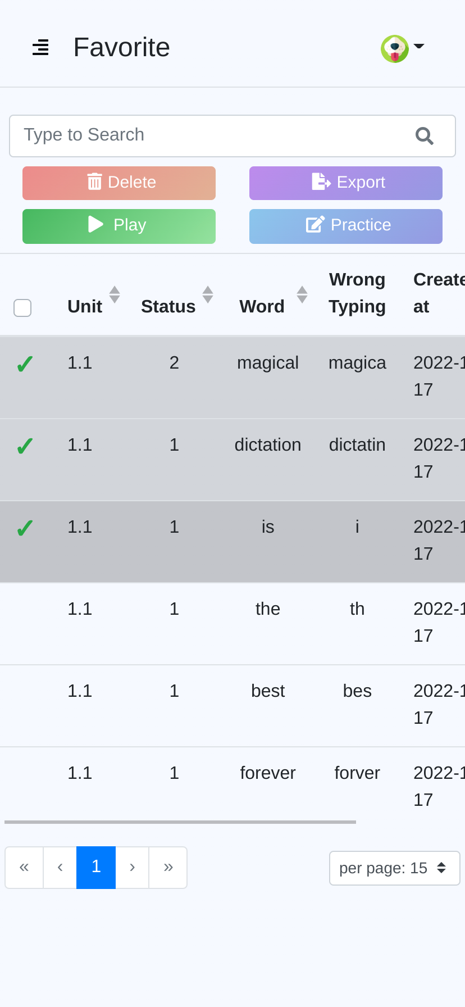Click the user avatar profile icon
The width and height of the screenshot is (465, 1007).
coord(395,49)
